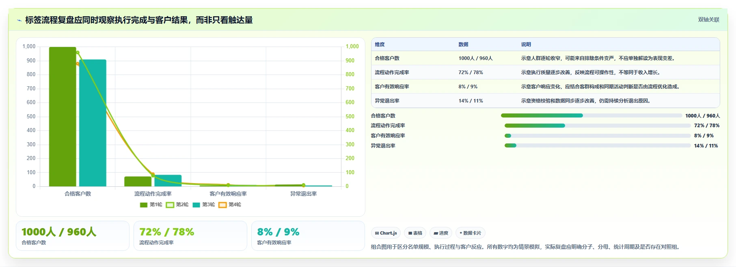Click the 异常退出率 progress bar
The width and height of the screenshot is (736, 267).
[x=598, y=145]
